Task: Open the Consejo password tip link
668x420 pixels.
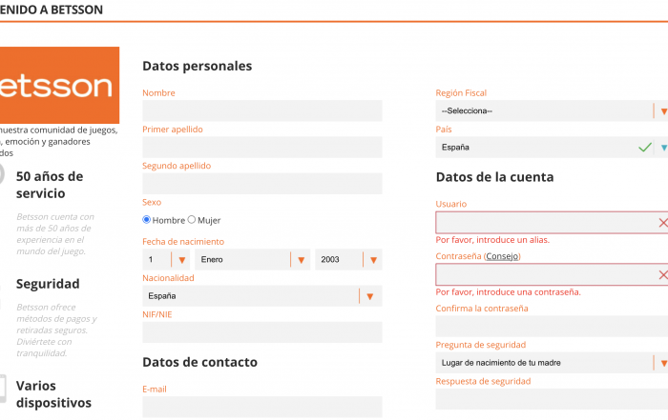Action: click(x=502, y=256)
